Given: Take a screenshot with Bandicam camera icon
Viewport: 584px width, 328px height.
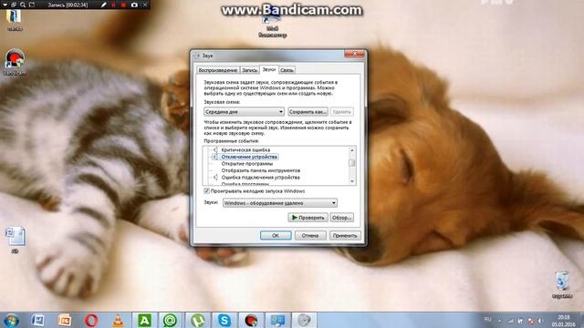Looking at the screenshot, I should 134,5.
